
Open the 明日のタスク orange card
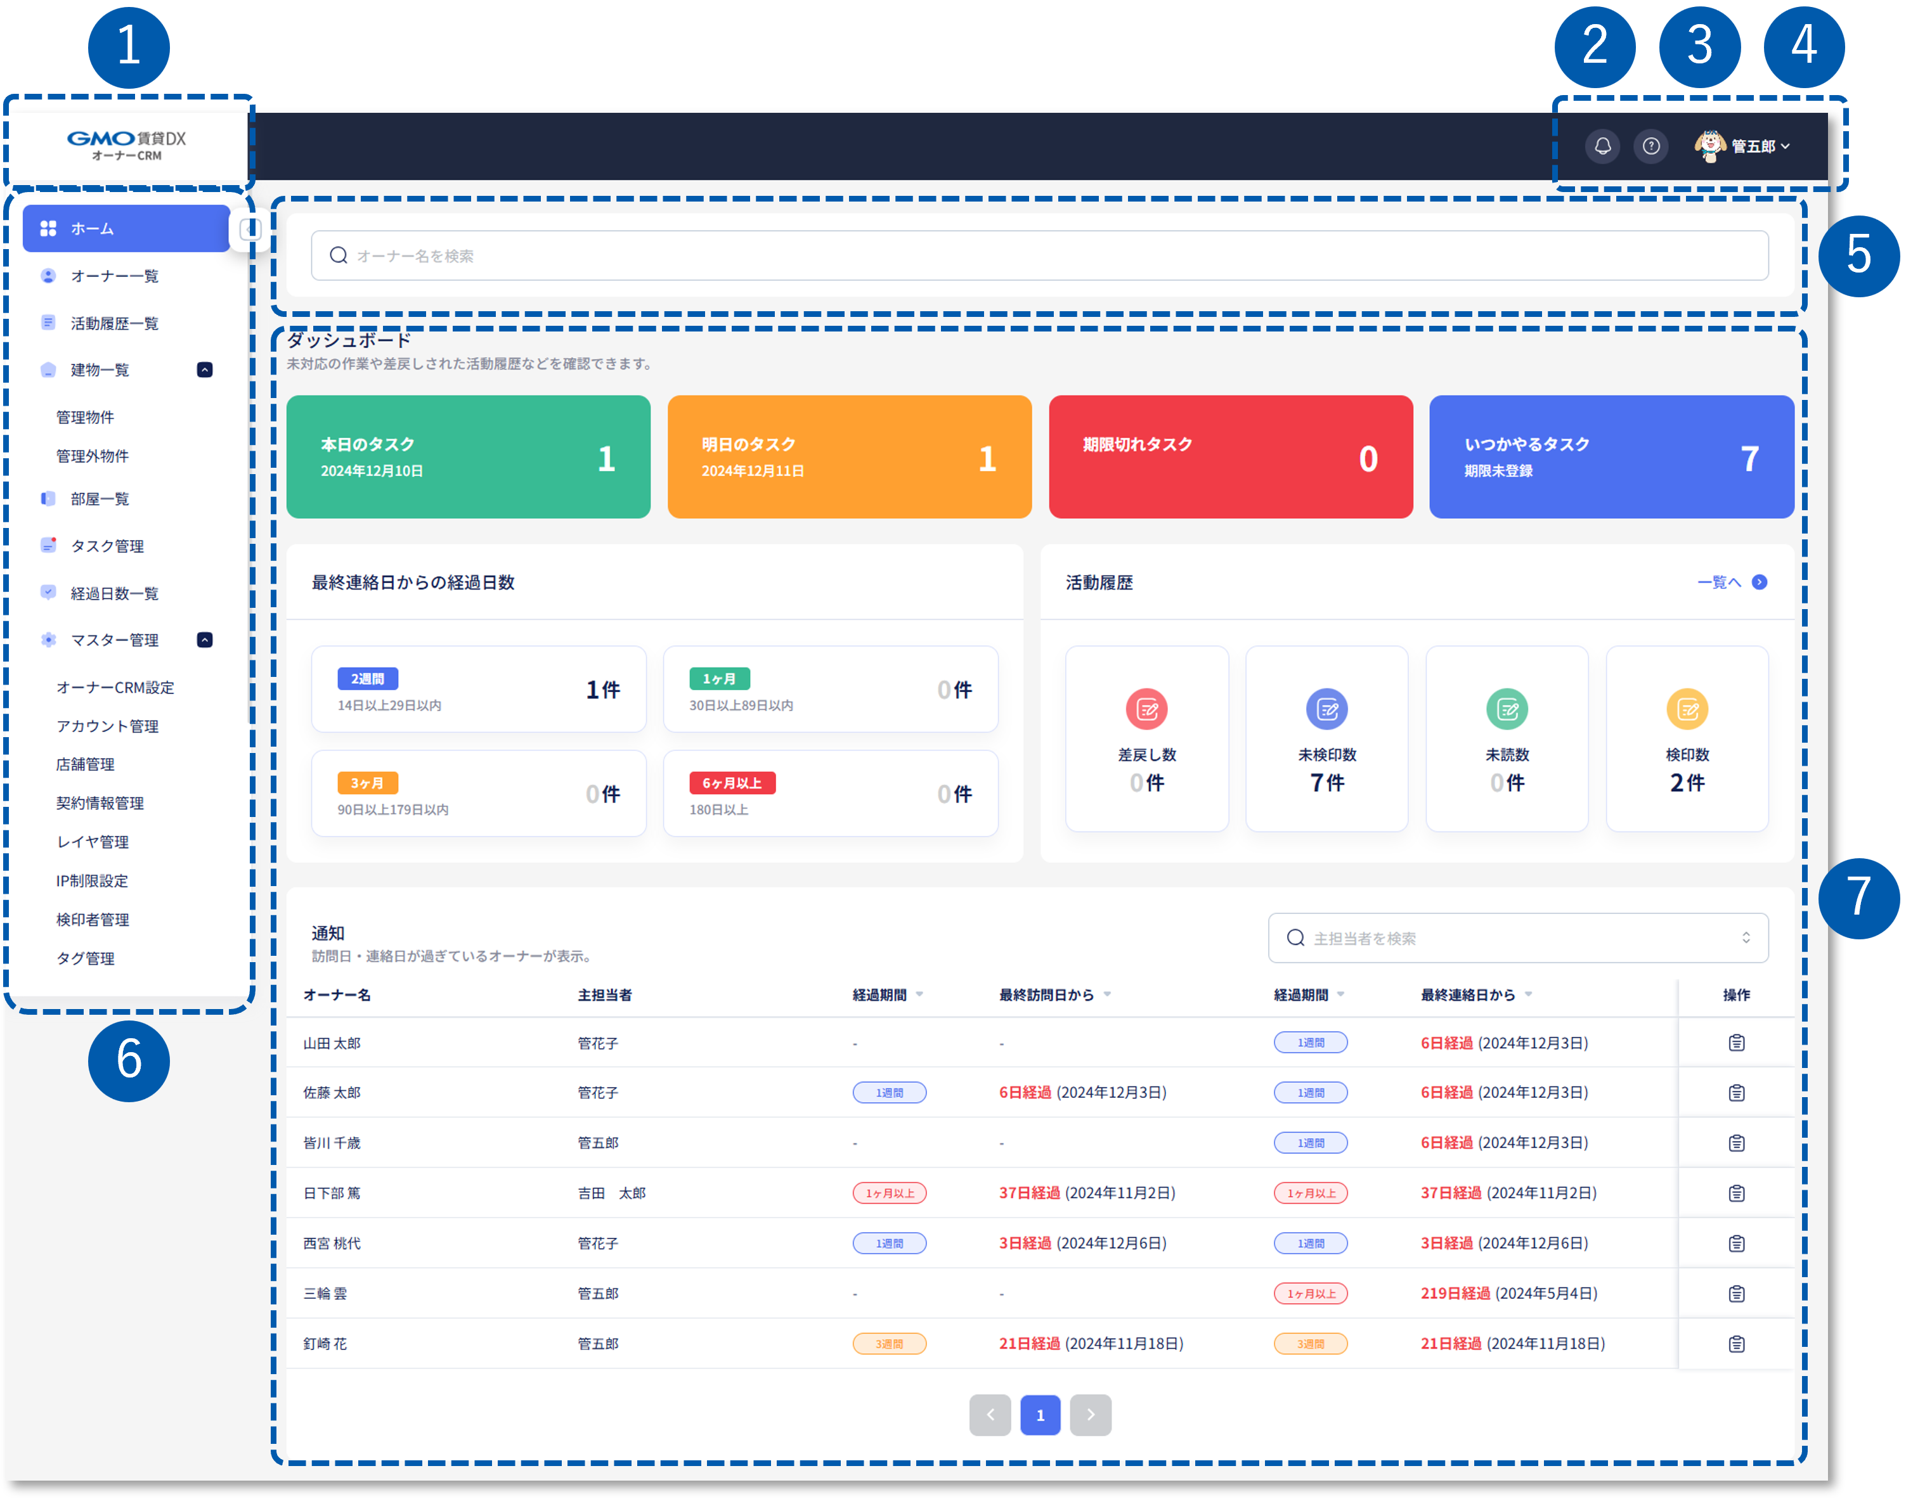[x=849, y=456]
